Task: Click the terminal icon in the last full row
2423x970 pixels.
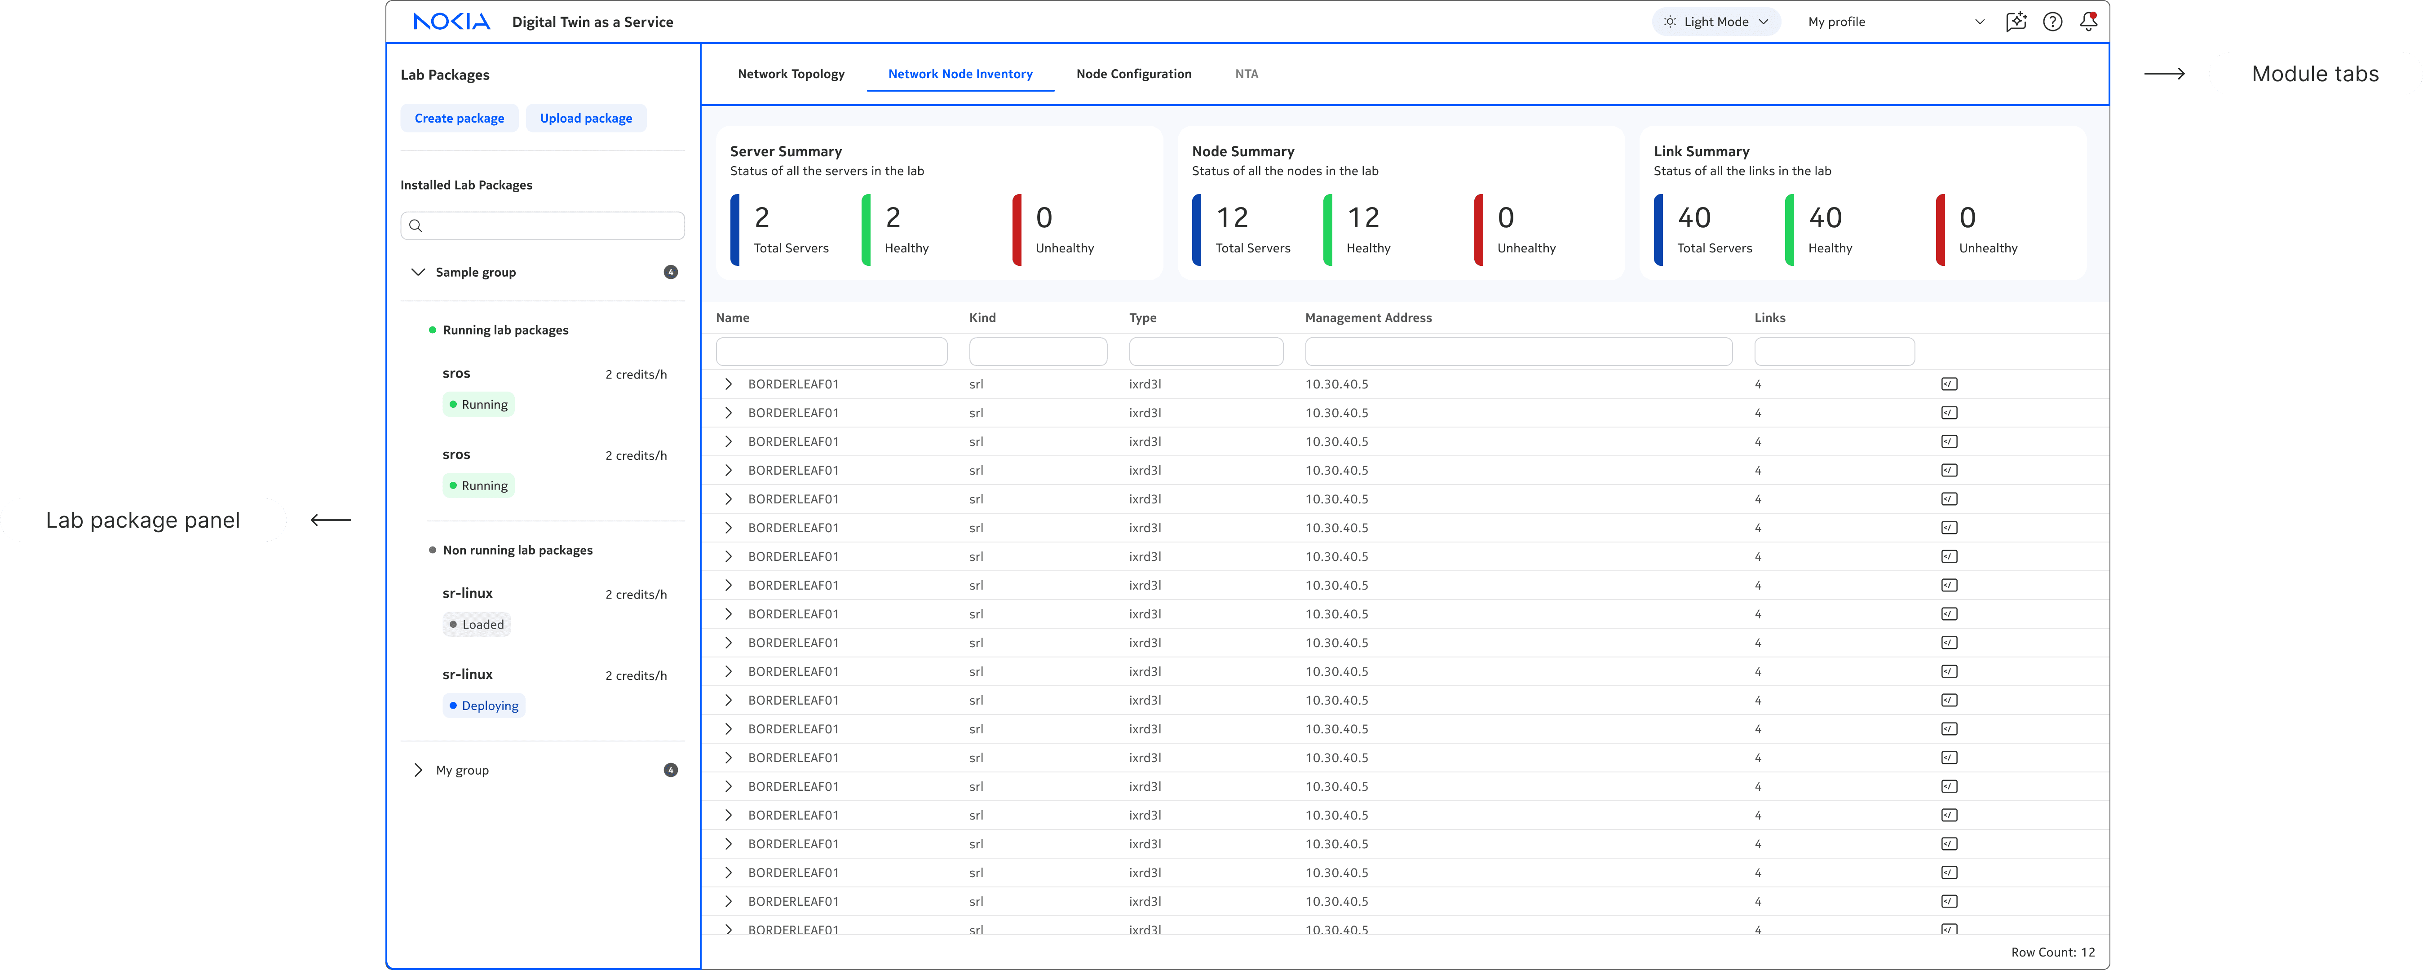Action: 1949,900
